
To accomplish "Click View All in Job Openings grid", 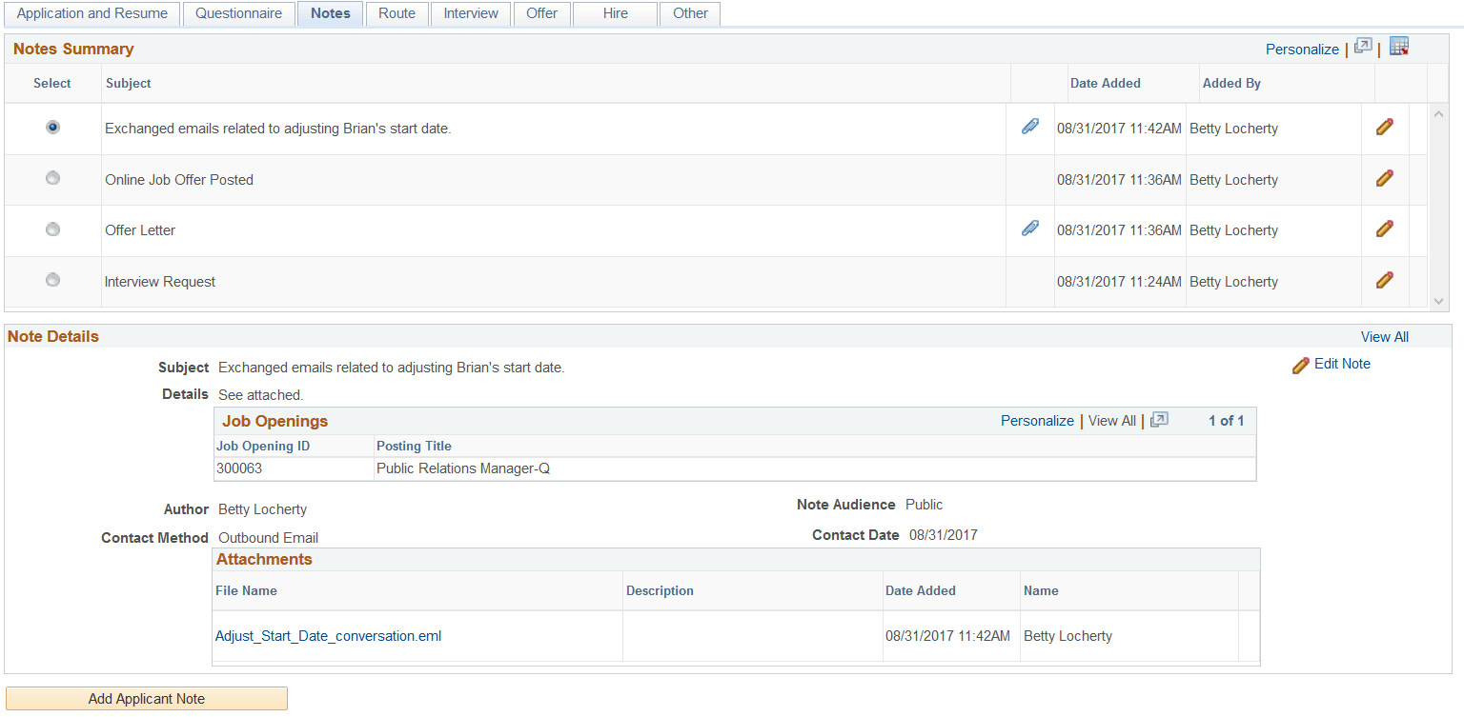I will (1111, 420).
